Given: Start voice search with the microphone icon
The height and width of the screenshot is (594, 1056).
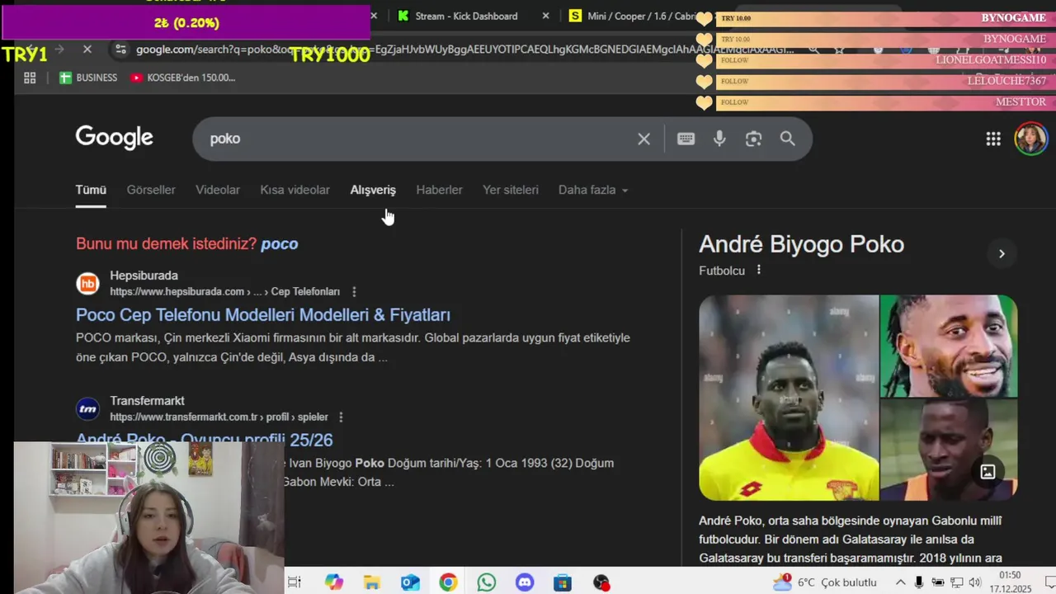Looking at the screenshot, I should [719, 139].
